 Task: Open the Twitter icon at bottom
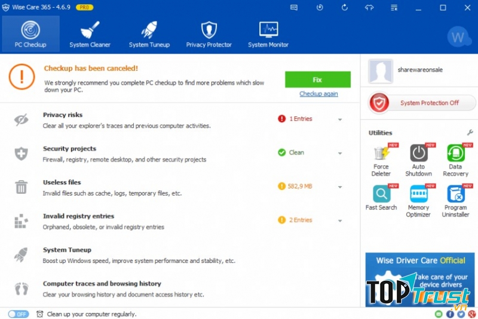[x=461, y=314]
